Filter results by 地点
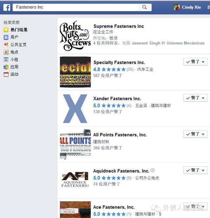 14,52
